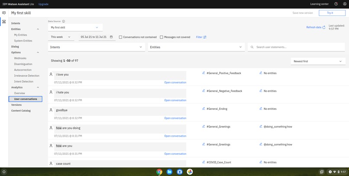Open the Files app in shelf
Viewport: 349px width, 176px height.
pyautogui.click(x=169, y=172)
